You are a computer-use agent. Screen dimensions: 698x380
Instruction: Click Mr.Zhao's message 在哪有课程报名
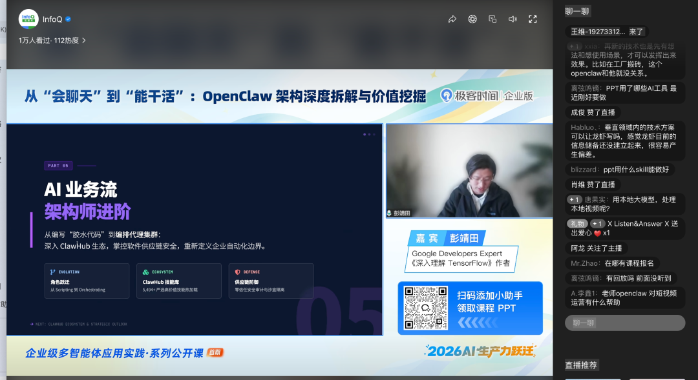tap(612, 263)
